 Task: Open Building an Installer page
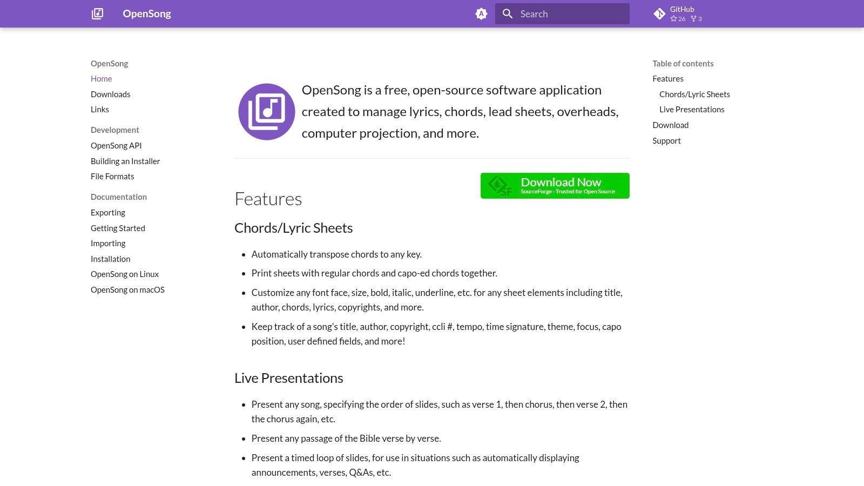click(x=125, y=161)
